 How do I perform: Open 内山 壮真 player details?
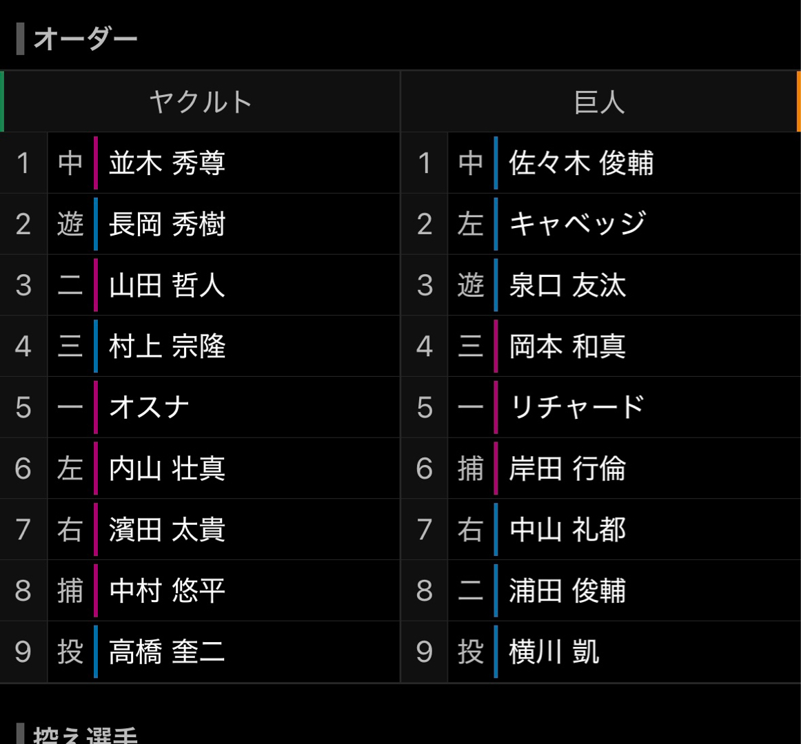[167, 468]
